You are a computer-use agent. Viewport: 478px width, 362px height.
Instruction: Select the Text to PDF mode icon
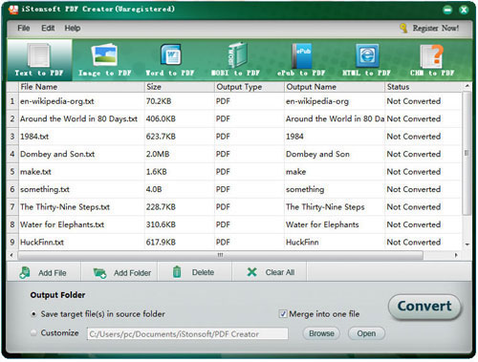(39, 55)
